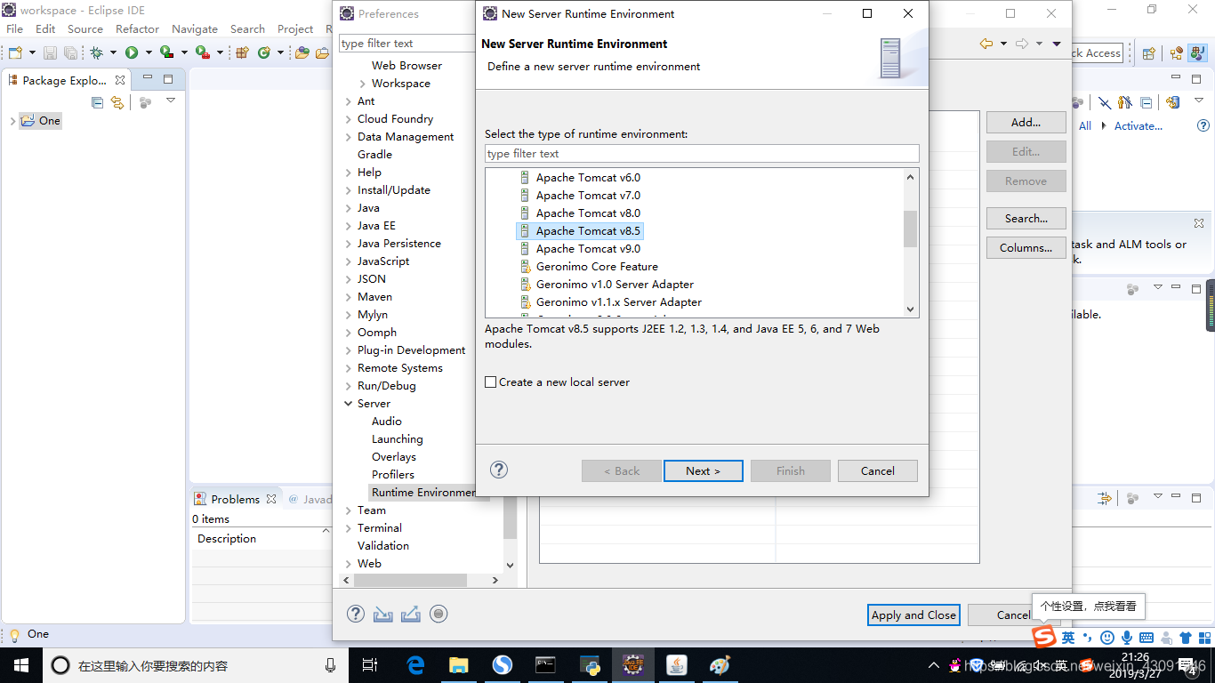Click the Java perspective icon
This screenshot has height=683, width=1215.
pyautogui.click(x=1196, y=53)
